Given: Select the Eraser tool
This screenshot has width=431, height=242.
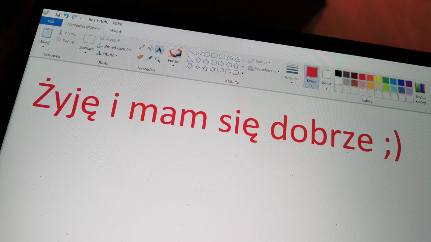Looking at the screenshot, I should 139,56.
